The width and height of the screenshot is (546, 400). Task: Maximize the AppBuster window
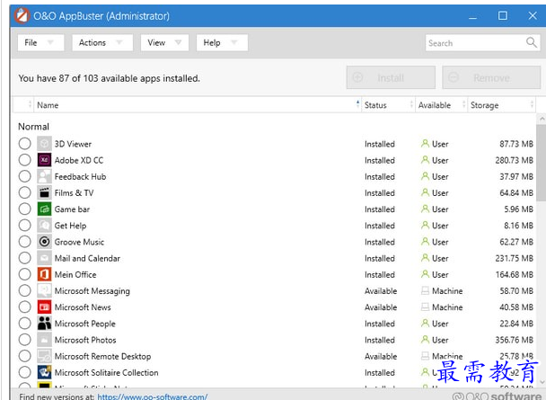point(503,15)
